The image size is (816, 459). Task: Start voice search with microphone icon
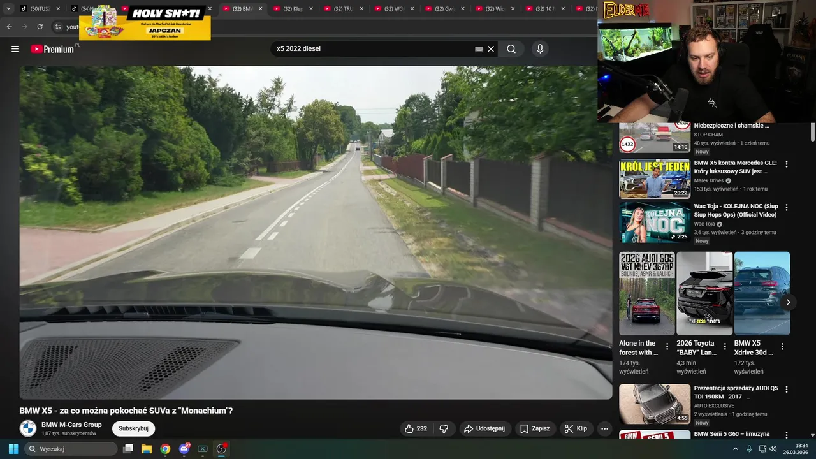coord(540,49)
